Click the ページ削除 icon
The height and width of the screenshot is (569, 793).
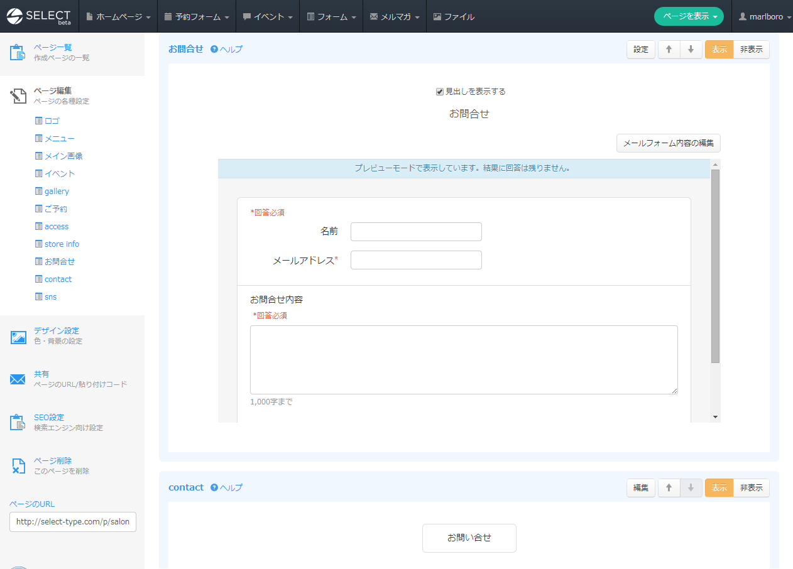pos(18,465)
